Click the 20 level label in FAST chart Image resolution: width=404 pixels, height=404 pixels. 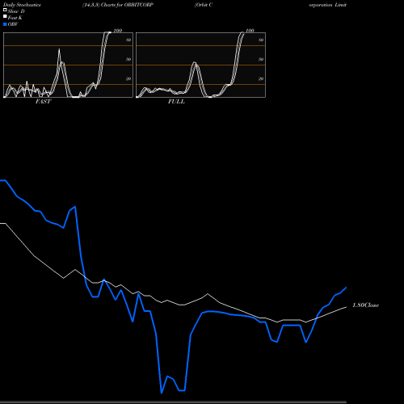coord(128,78)
